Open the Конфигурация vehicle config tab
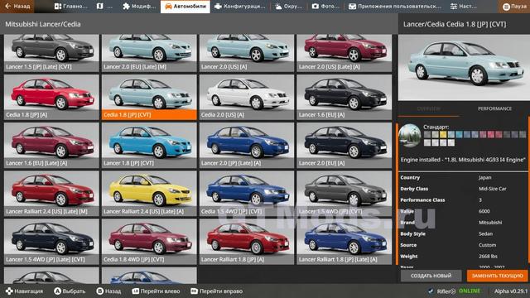This screenshot has width=530, height=298. pyautogui.click(x=240, y=7)
